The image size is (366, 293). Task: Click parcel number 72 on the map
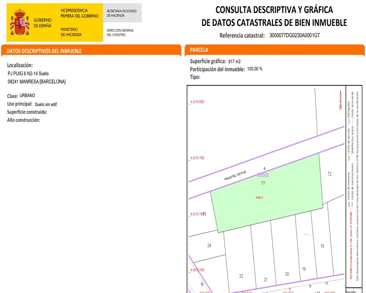coord(329,174)
